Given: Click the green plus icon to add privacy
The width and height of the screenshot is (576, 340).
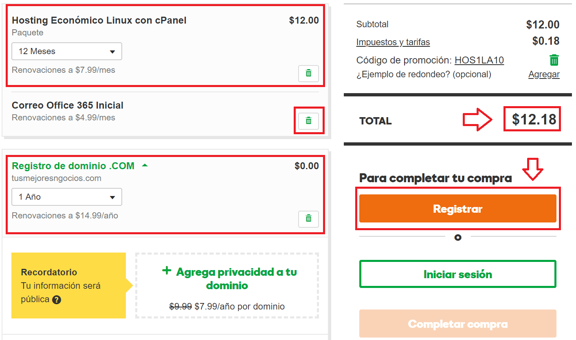Looking at the screenshot, I should (x=166, y=271).
